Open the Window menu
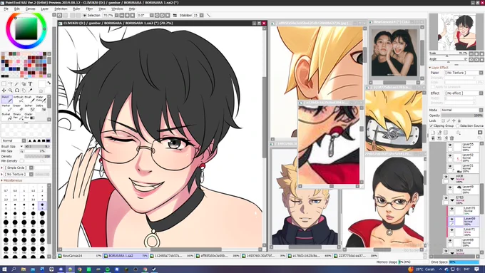Viewport: 485px width, 273px height. 117,9
